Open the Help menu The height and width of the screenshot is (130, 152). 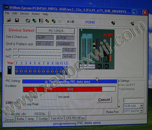point(45,14)
